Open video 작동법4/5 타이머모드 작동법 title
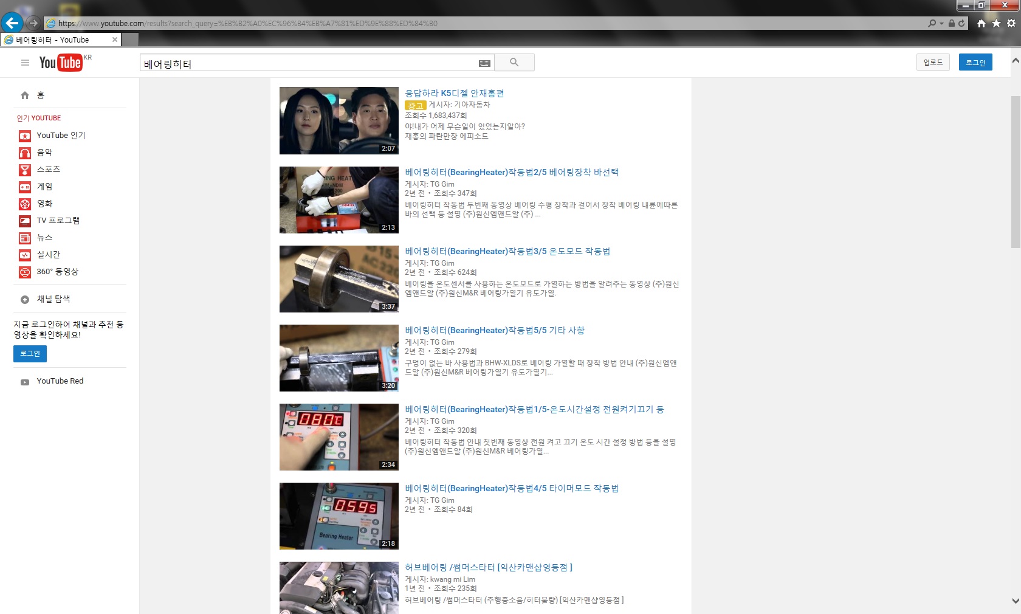The width and height of the screenshot is (1021, 614). pyautogui.click(x=512, y=488)
